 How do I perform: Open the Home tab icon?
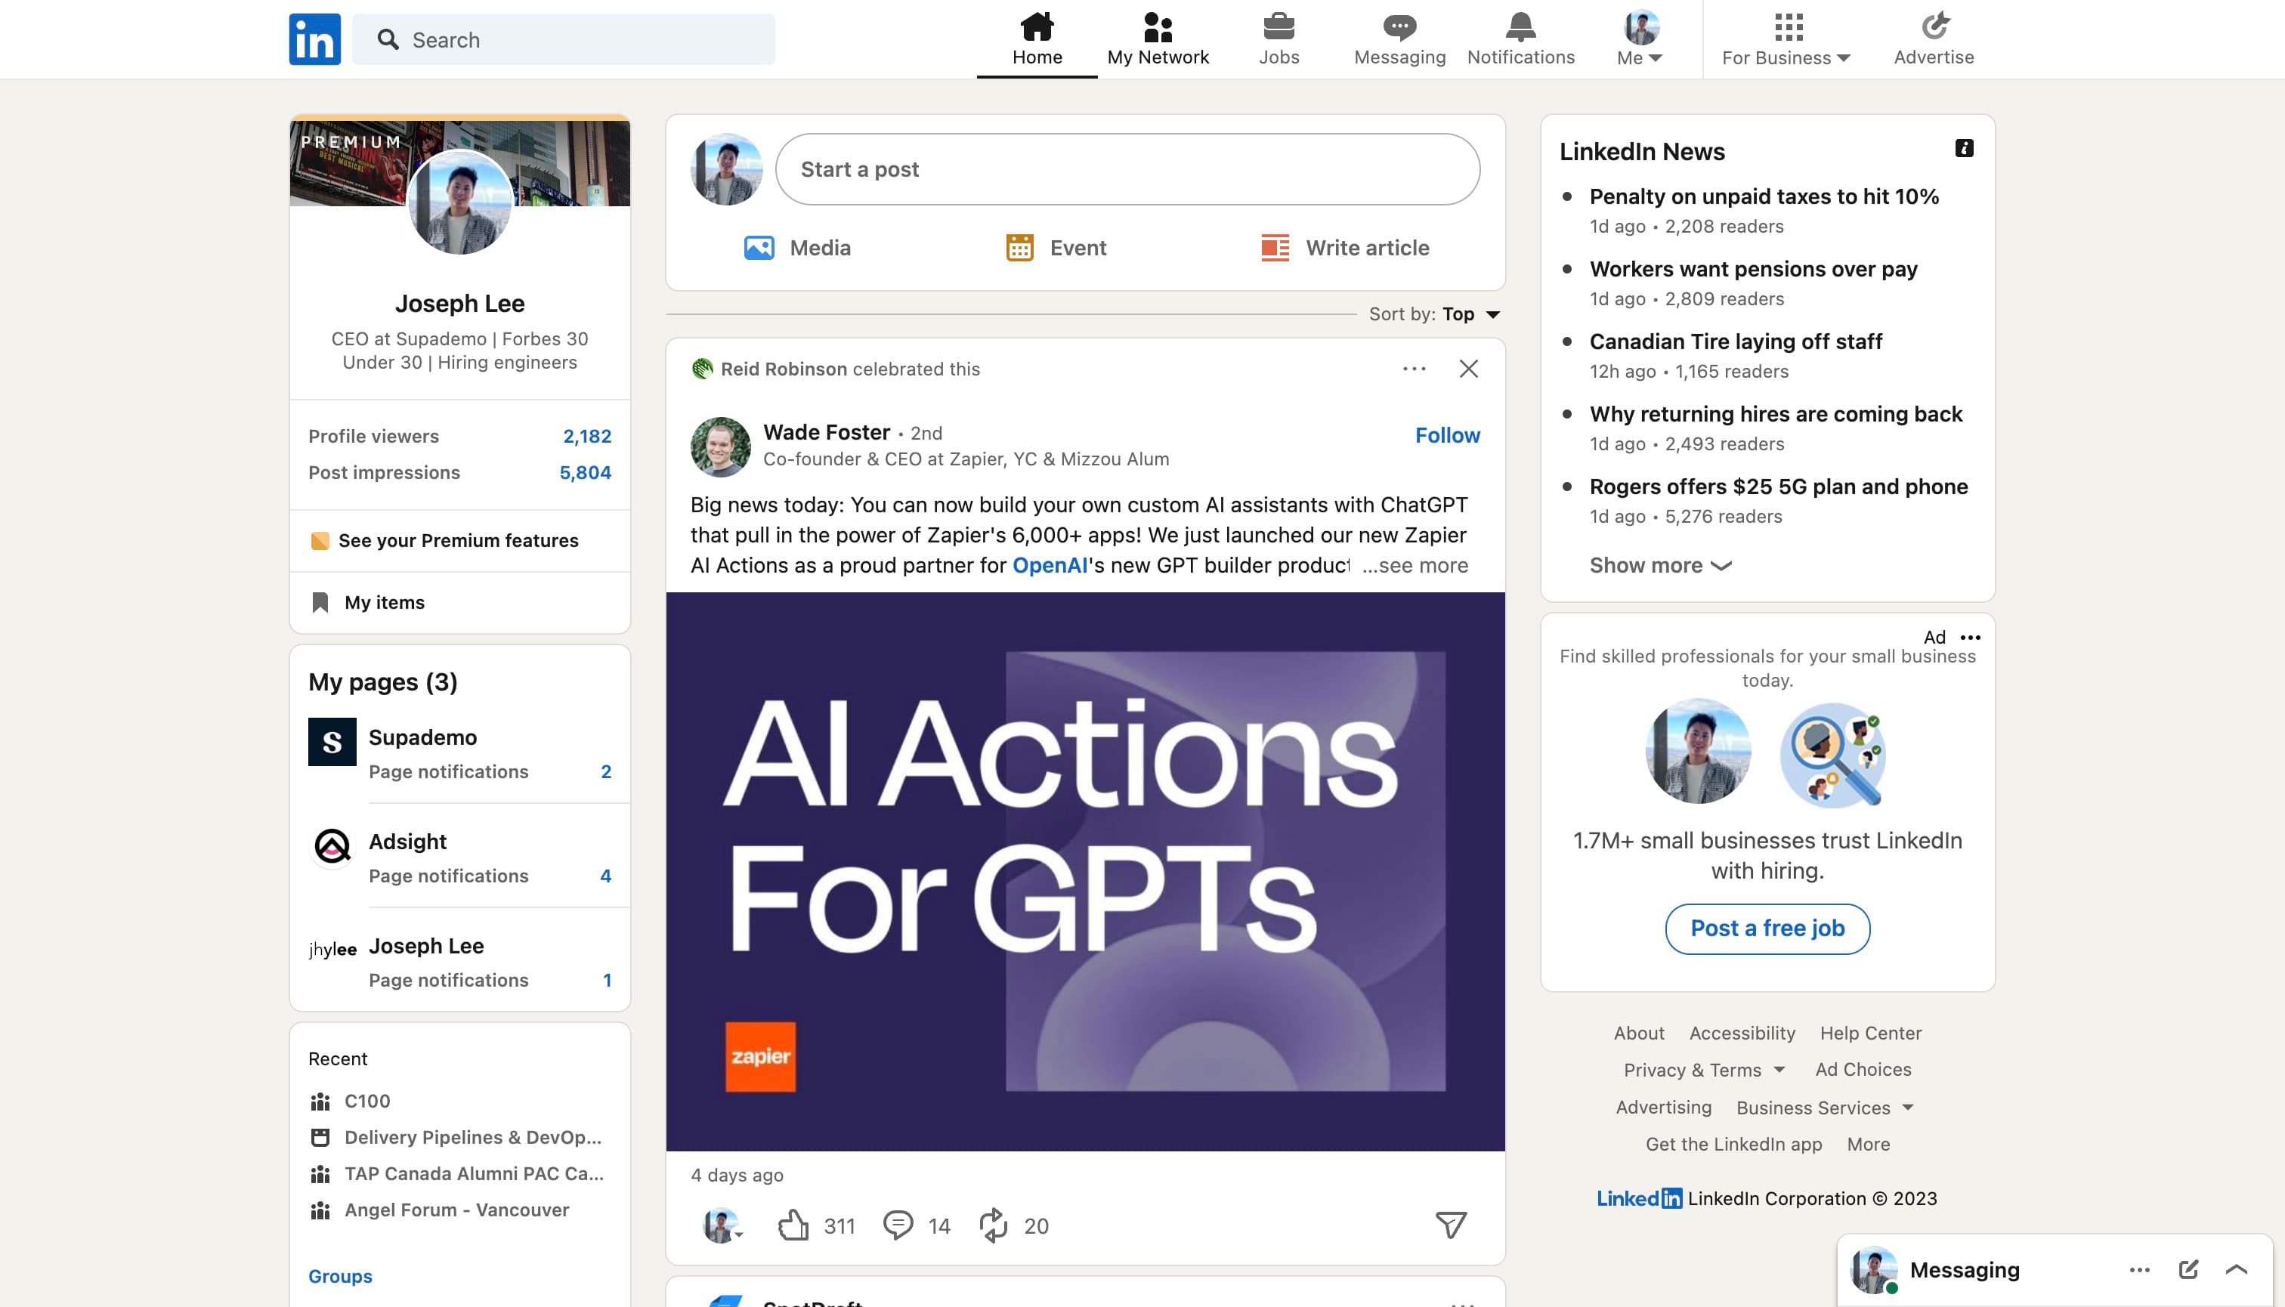point(1037,27)
